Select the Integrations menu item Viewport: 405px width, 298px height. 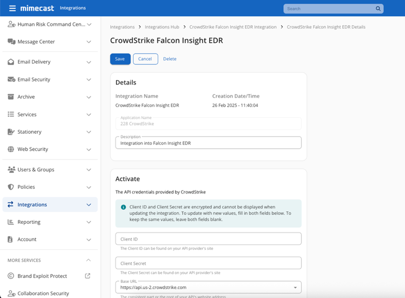point(50,204)
